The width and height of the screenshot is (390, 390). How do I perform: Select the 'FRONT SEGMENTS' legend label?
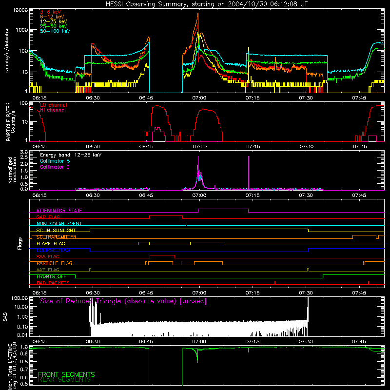pos(66,374)
